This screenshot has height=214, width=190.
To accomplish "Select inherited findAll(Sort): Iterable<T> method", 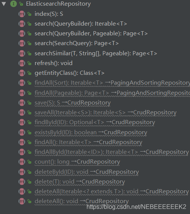I will [x=112, y=83].
